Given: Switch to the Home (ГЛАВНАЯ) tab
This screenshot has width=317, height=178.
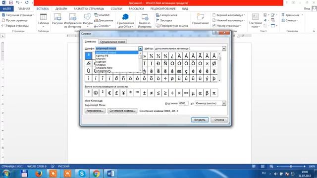Looking at the screenshot, I should pyautogui.click(x=24, y=9).
